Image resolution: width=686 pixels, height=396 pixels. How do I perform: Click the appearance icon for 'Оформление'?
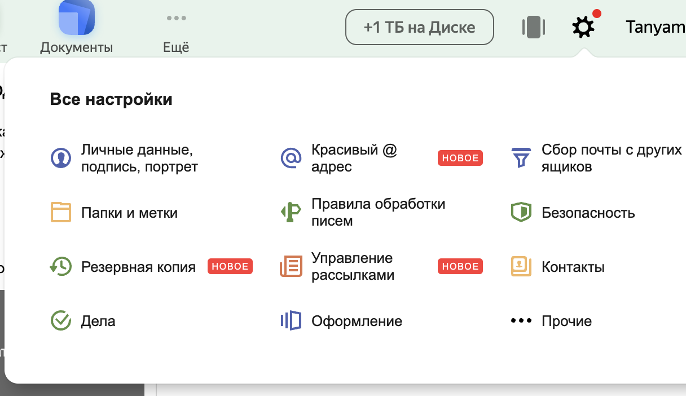[291, 320]
